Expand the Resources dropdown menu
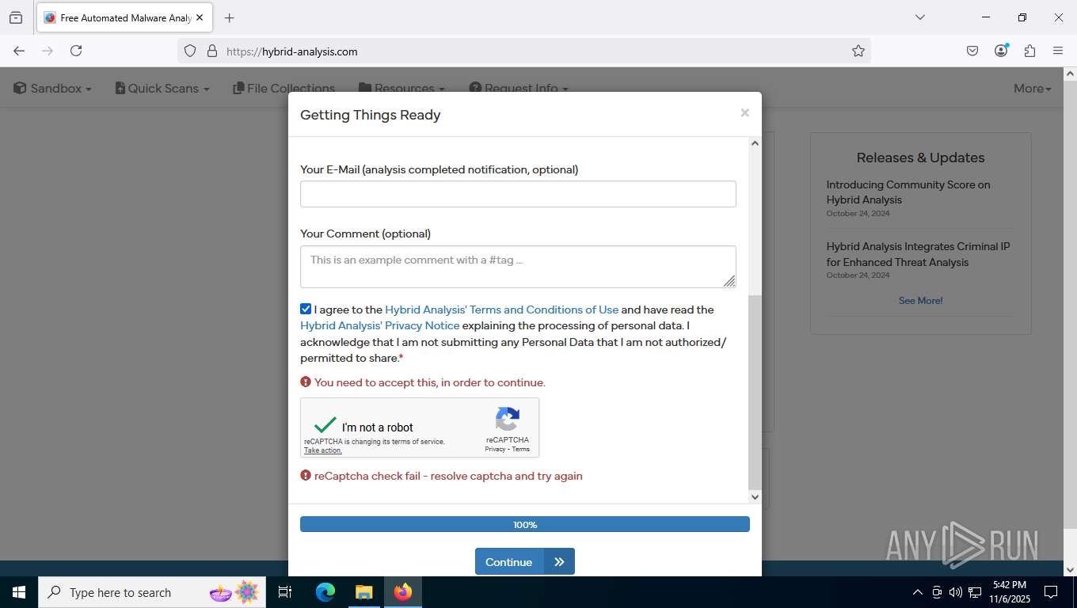This screenshot has width=1077, height=608. point(402,89)
